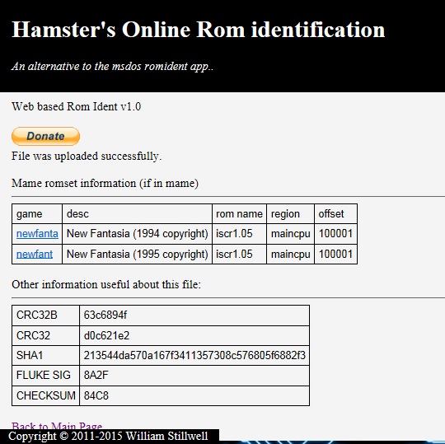Click the 'game' column header
The width and height of the screenshot is (445, 444).
(37, 213)
